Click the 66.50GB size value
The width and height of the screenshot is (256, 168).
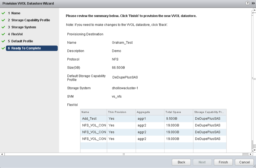(118, 68)
